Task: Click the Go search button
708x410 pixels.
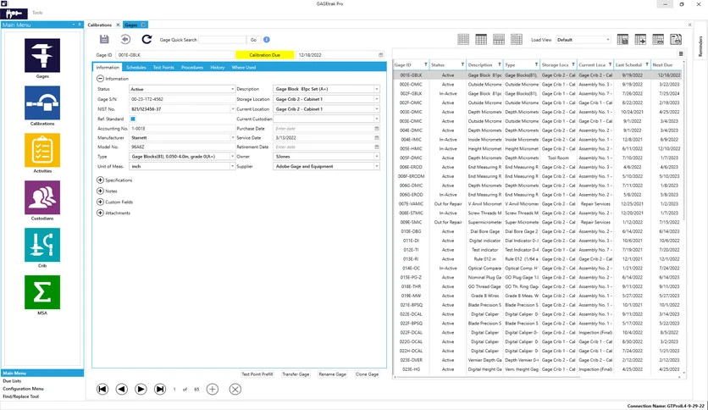Action: (x=253, y=40)
